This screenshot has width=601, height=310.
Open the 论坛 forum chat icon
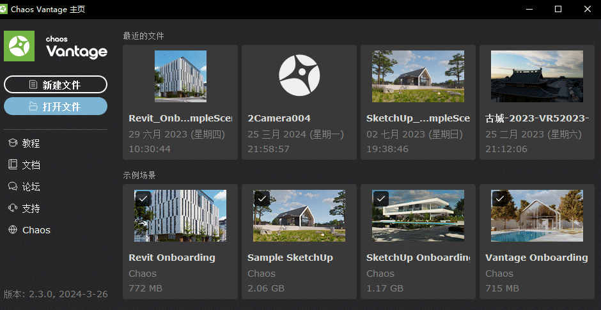(12, 187)
